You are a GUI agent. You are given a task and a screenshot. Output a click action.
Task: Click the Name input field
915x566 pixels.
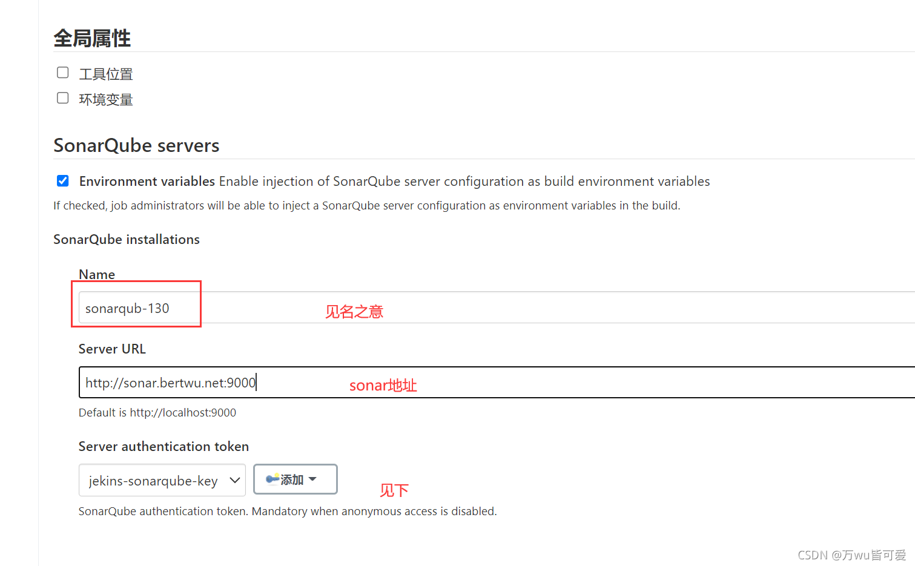(497, 308)
